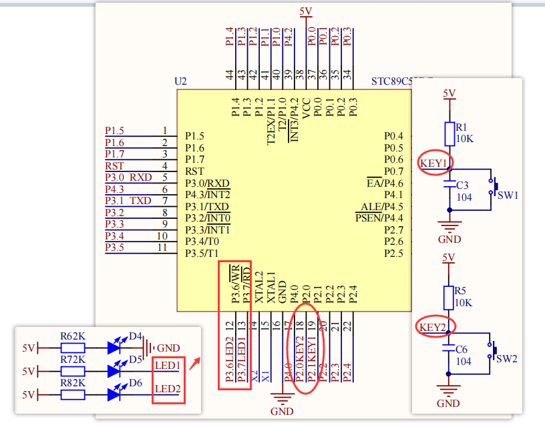Click the X1 net label at pin 15
Screen dimensions: 545x429
266,376
